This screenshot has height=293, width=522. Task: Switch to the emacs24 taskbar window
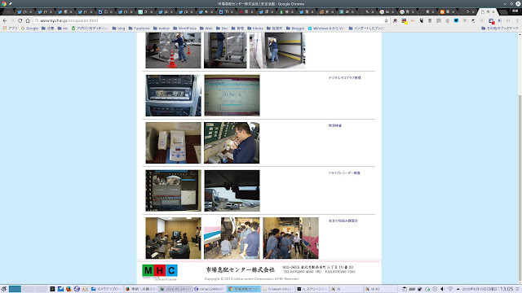(x=210, y=289)
